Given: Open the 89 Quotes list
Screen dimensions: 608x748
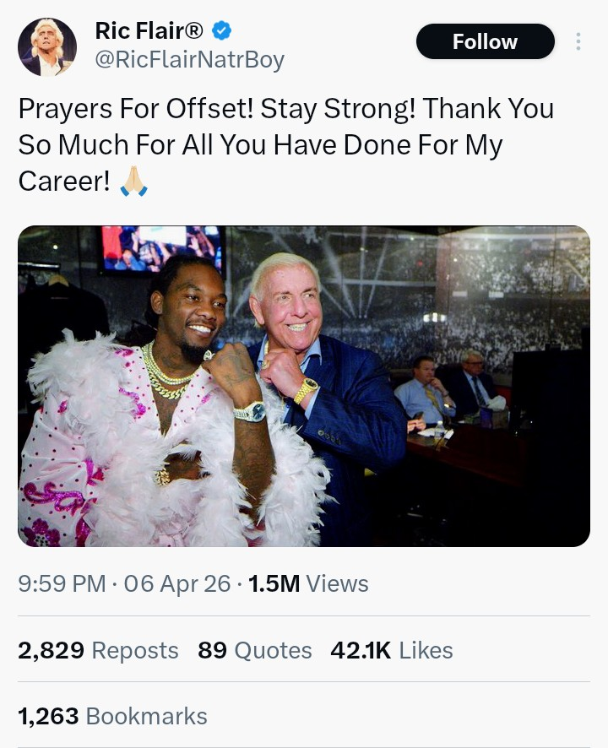Looking at the screenshot, I should [x=254, y=650].
